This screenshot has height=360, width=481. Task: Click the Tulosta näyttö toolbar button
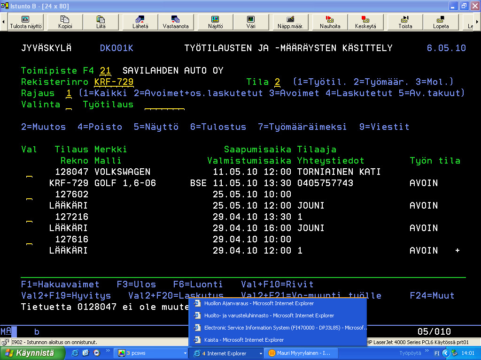click(26, 22)
